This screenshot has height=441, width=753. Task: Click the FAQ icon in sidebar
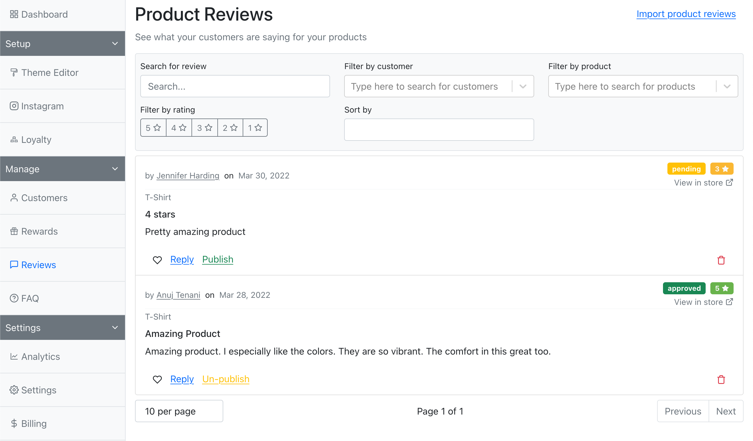pyautogui.click(x=14, y=298)
